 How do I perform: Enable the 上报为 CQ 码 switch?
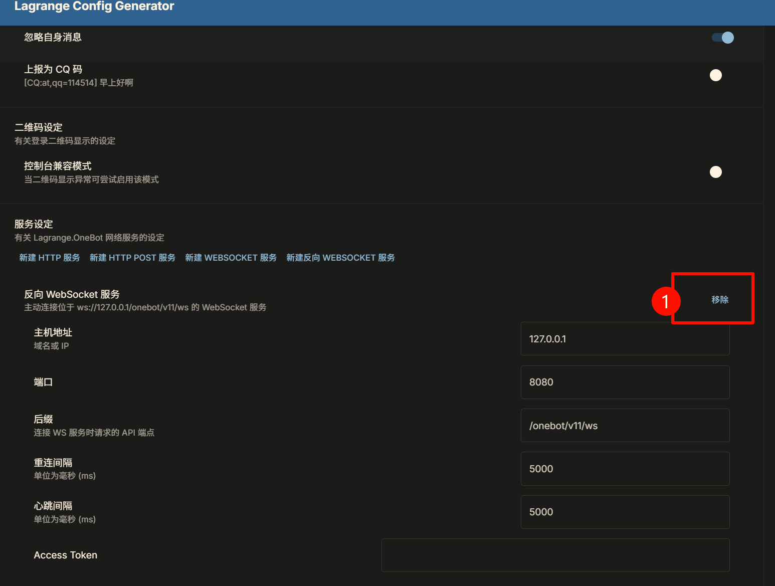click(x=716, y=75)
